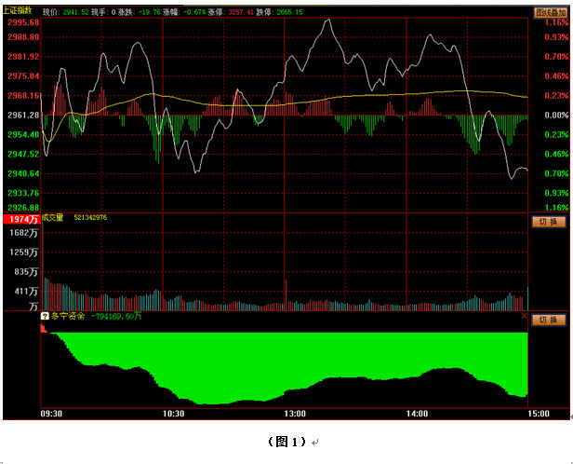Click the 835万 volume axis label
The height and width of the screenshot is (464, 573).
coord(26,272)
